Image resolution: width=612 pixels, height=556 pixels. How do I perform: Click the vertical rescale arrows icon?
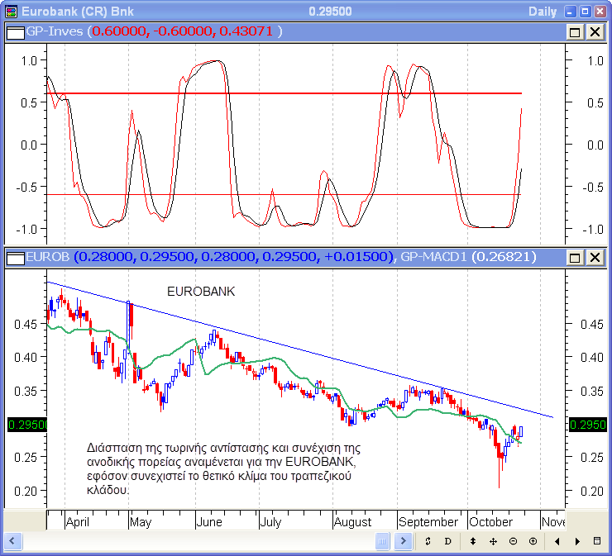coord(473,541)
